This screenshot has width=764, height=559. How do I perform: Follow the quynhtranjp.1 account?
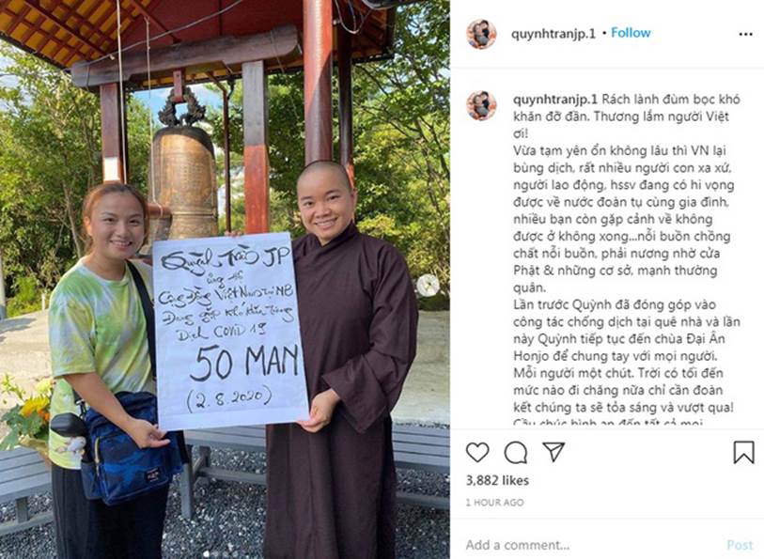pos(631,33)
